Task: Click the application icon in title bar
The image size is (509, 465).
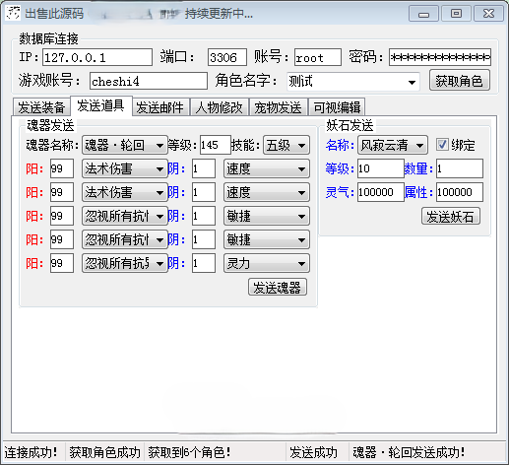Action: [x=13, y=13]
